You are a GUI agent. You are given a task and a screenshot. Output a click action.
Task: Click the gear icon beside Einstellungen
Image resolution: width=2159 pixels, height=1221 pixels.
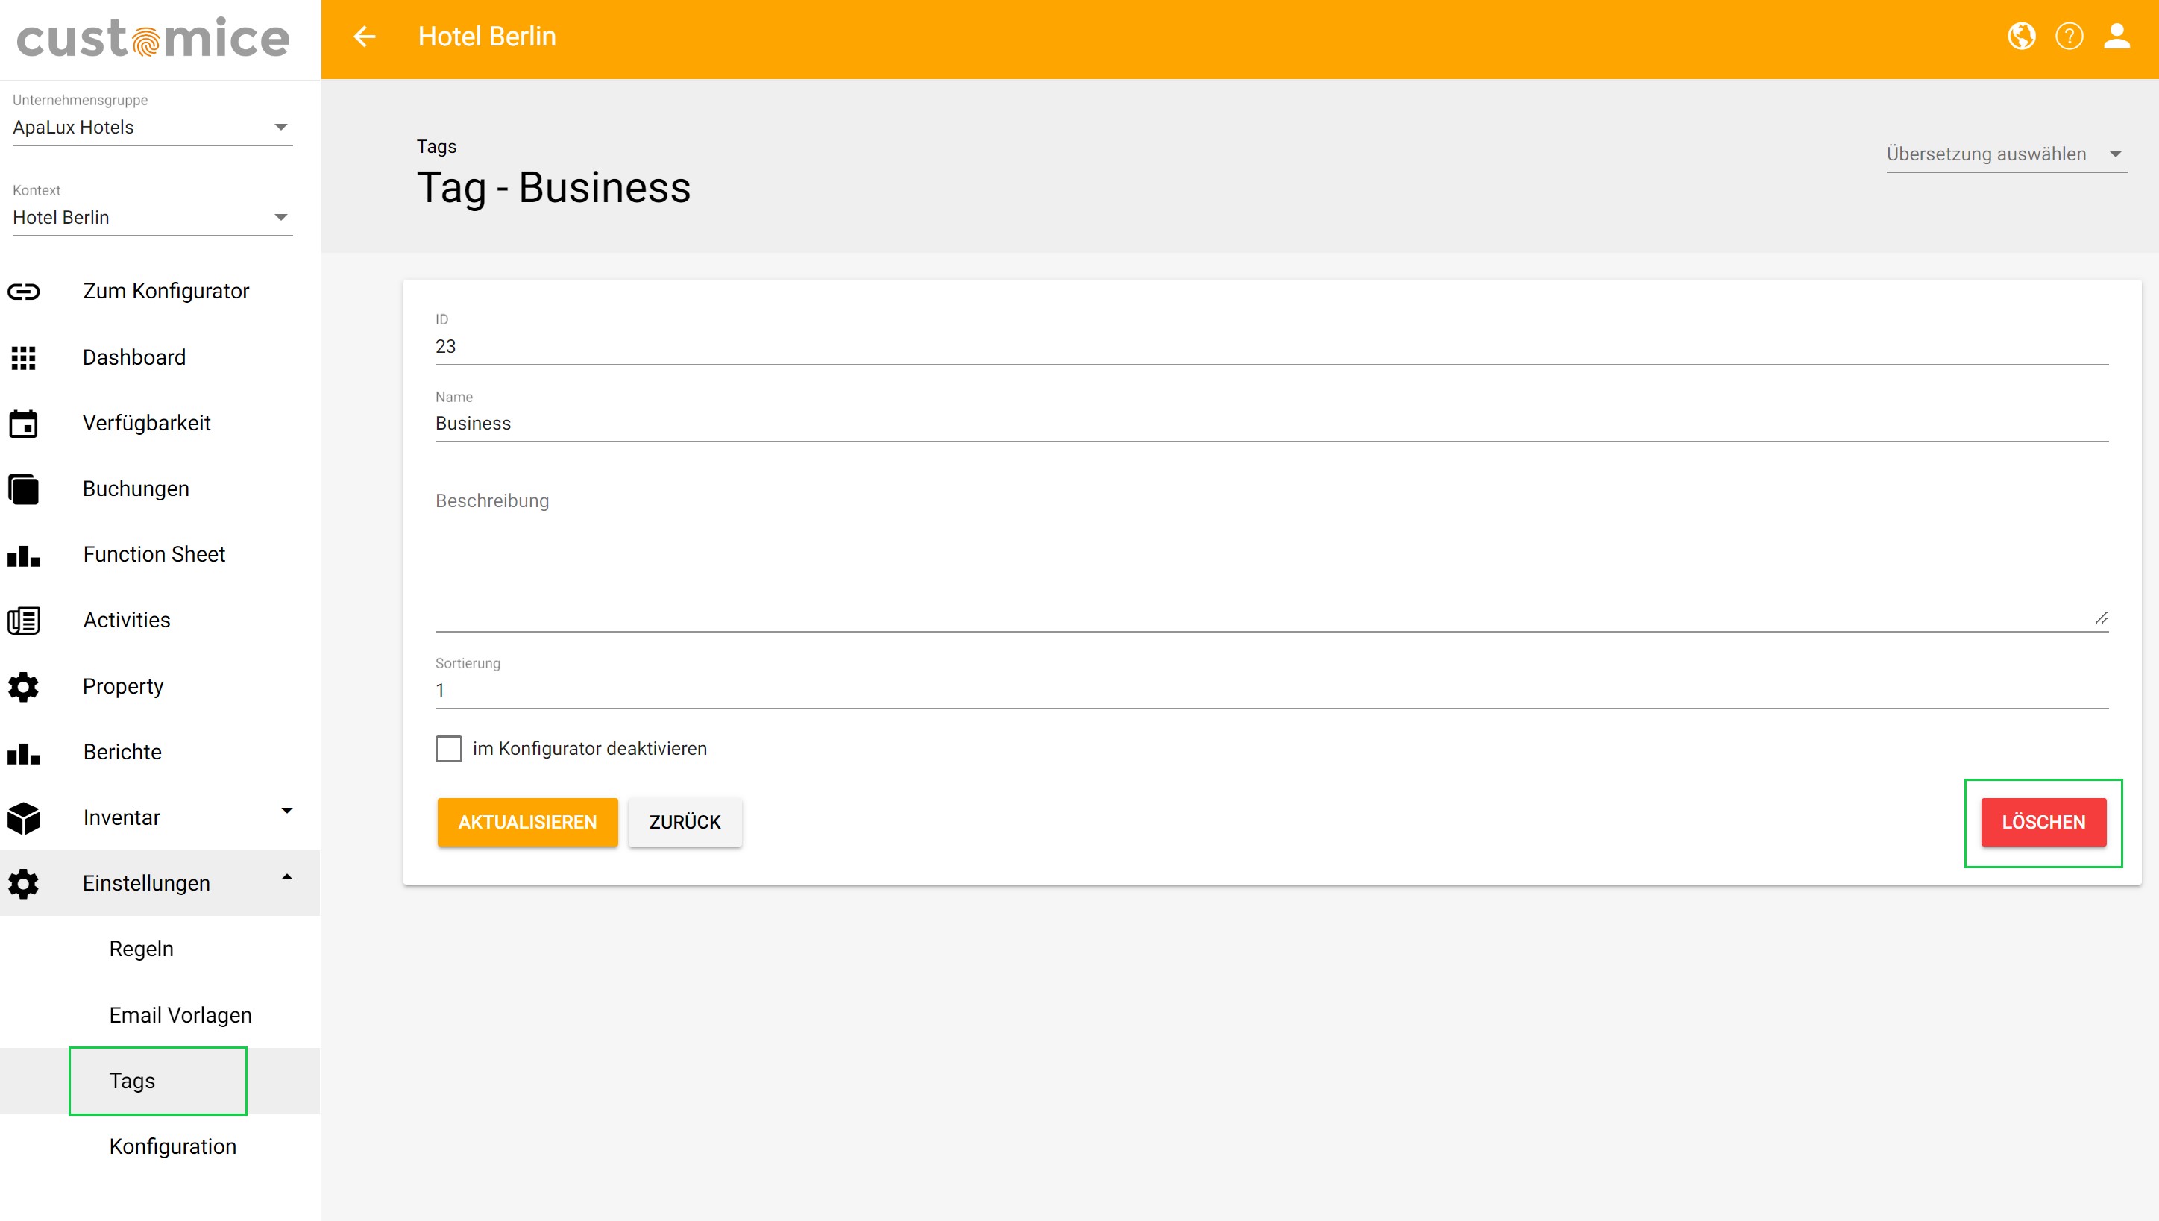(23, 884)
